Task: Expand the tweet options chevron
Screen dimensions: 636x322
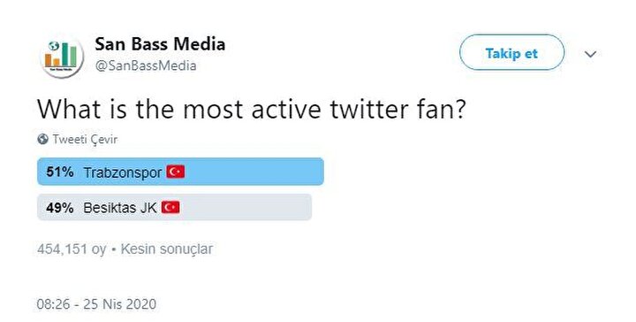Action: coord(591,54)
